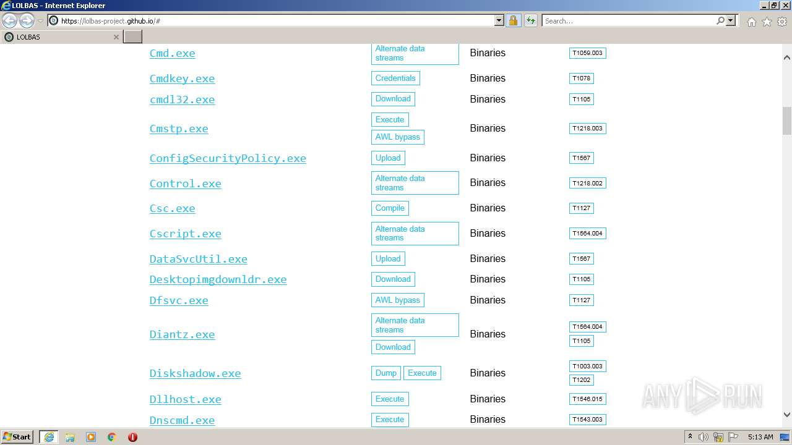This screenshot has width=792, height=445.
Task: Click the security lock icon in address bar
Action: coord(513,21)
